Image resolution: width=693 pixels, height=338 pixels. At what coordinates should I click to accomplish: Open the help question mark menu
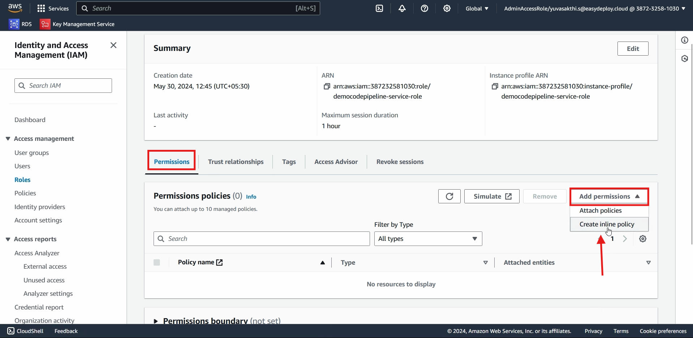(425, 8)
